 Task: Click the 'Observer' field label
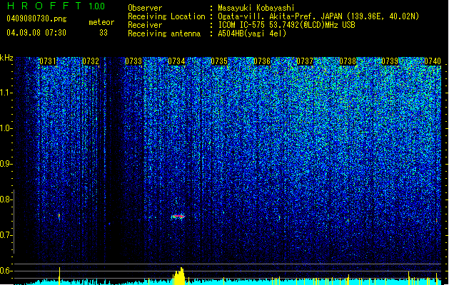click(145, 8)
